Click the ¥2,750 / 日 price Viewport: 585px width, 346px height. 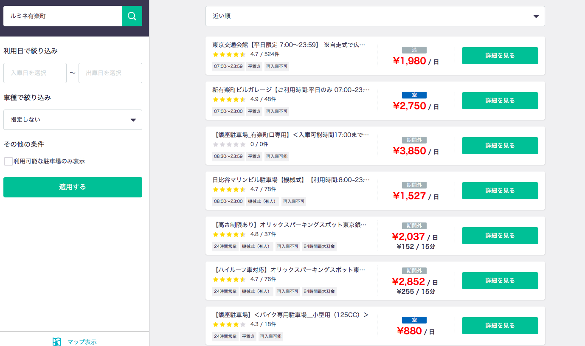pos(416,106)
